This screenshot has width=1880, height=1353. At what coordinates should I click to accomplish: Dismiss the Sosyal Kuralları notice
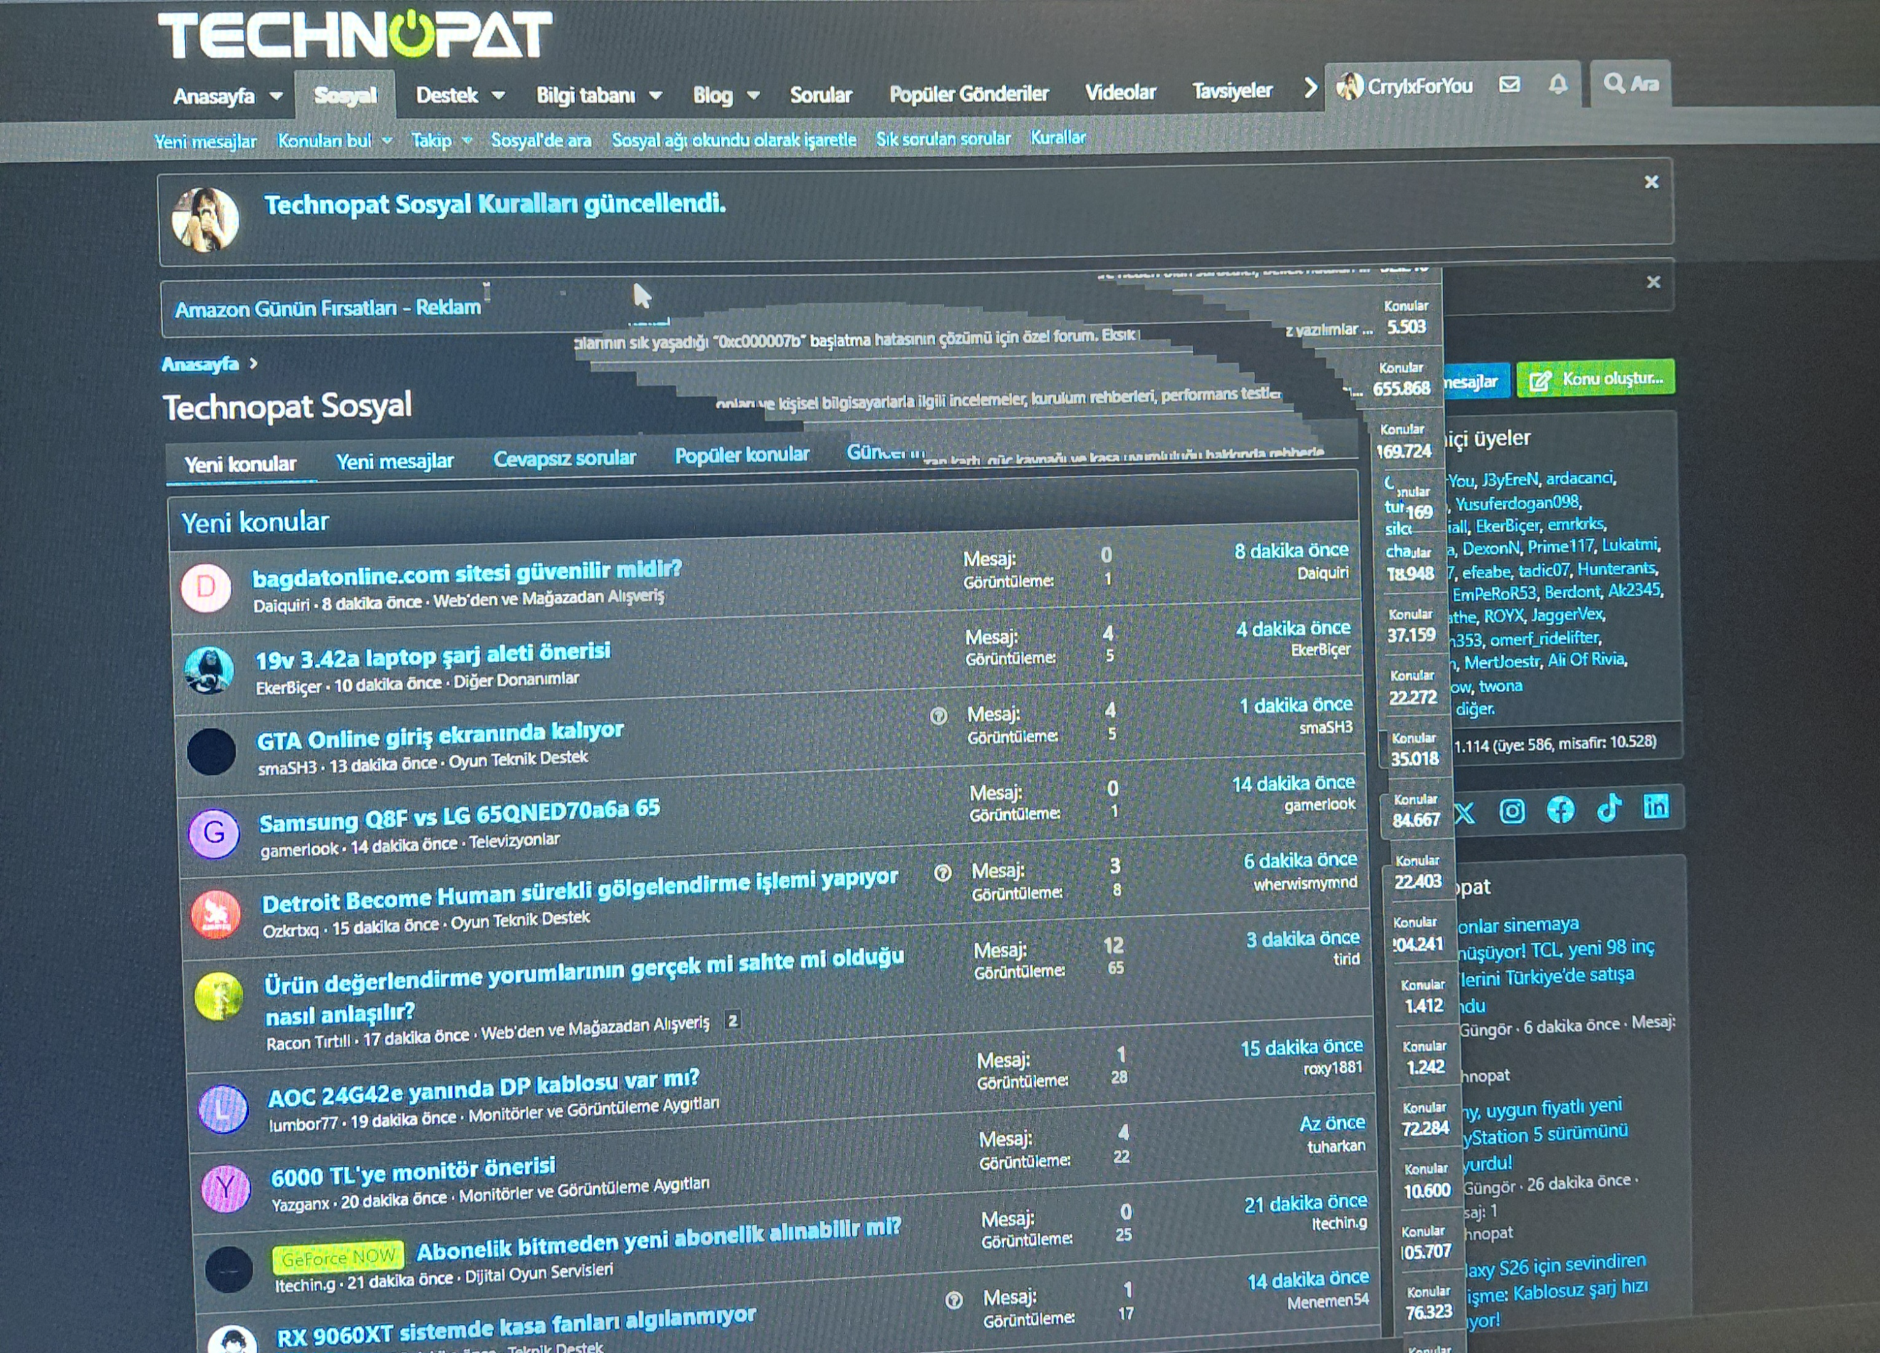1651,182
